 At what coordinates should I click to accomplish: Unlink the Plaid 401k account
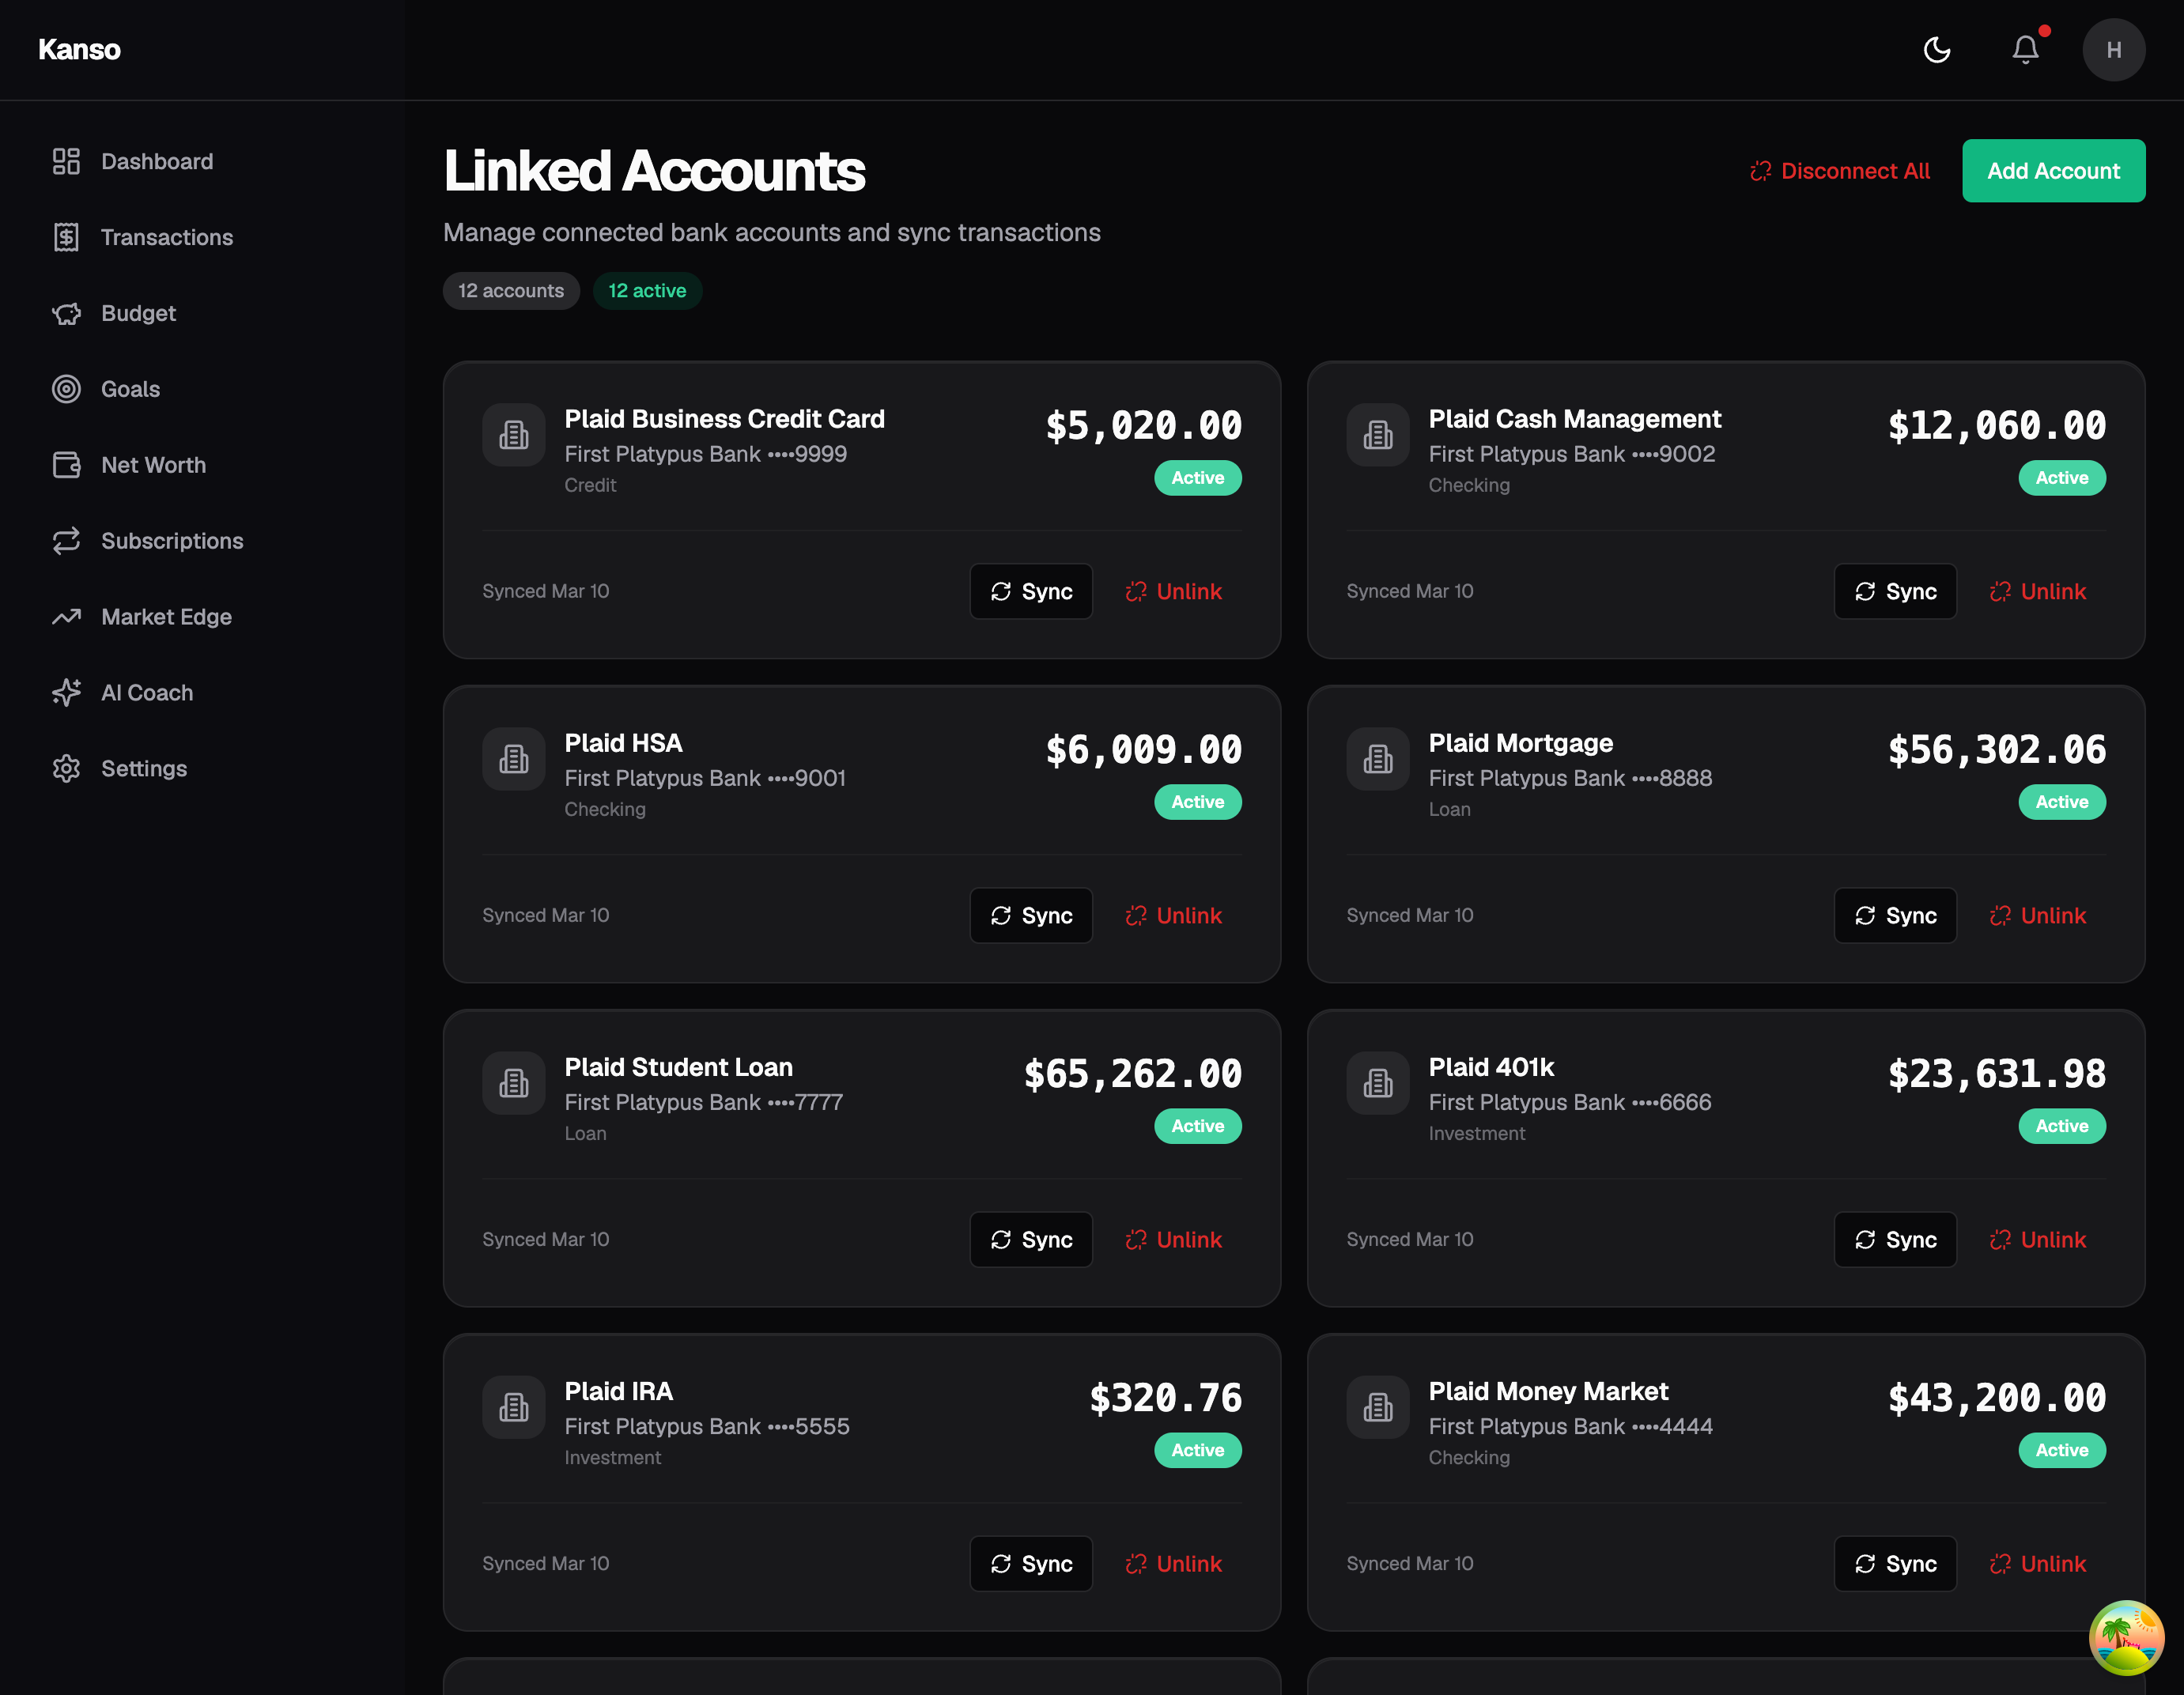click(2038, 1239)
